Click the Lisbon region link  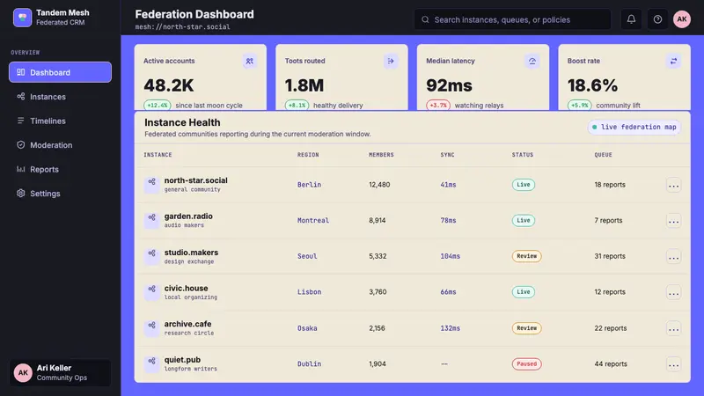309,292
